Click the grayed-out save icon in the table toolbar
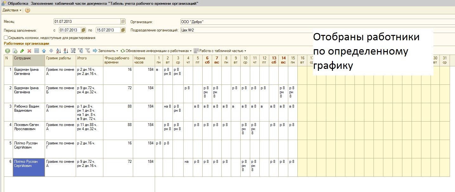455x192 pixels. (36, 51)
